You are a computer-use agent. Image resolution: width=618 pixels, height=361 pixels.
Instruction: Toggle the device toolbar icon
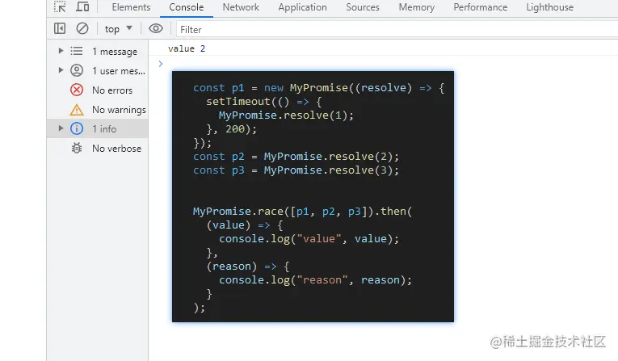click(82, 7)
